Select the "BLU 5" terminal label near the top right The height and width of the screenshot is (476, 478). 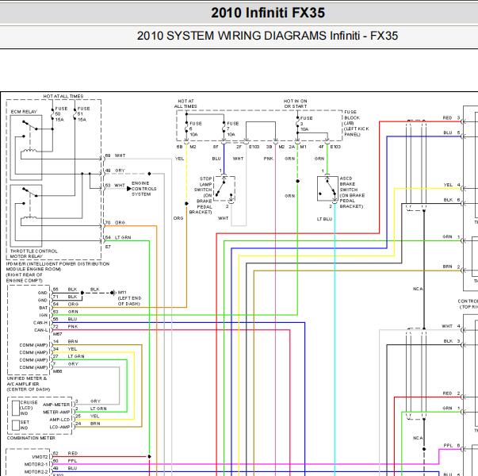coord(452,132)
